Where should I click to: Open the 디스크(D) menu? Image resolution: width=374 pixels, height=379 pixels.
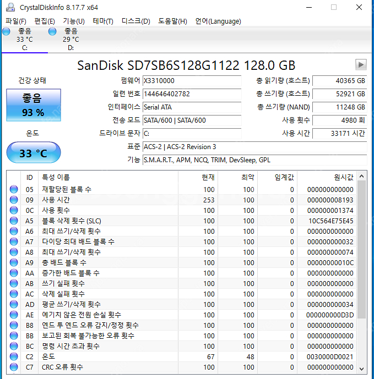pos(136,21)
